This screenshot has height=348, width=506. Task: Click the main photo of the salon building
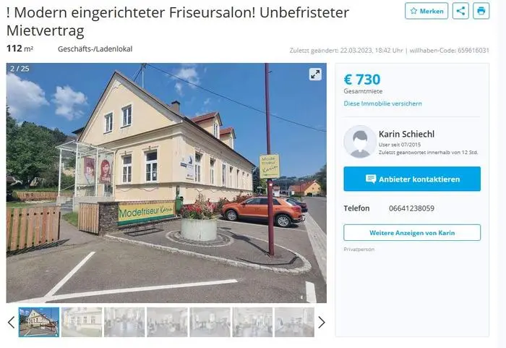point(166,183)
